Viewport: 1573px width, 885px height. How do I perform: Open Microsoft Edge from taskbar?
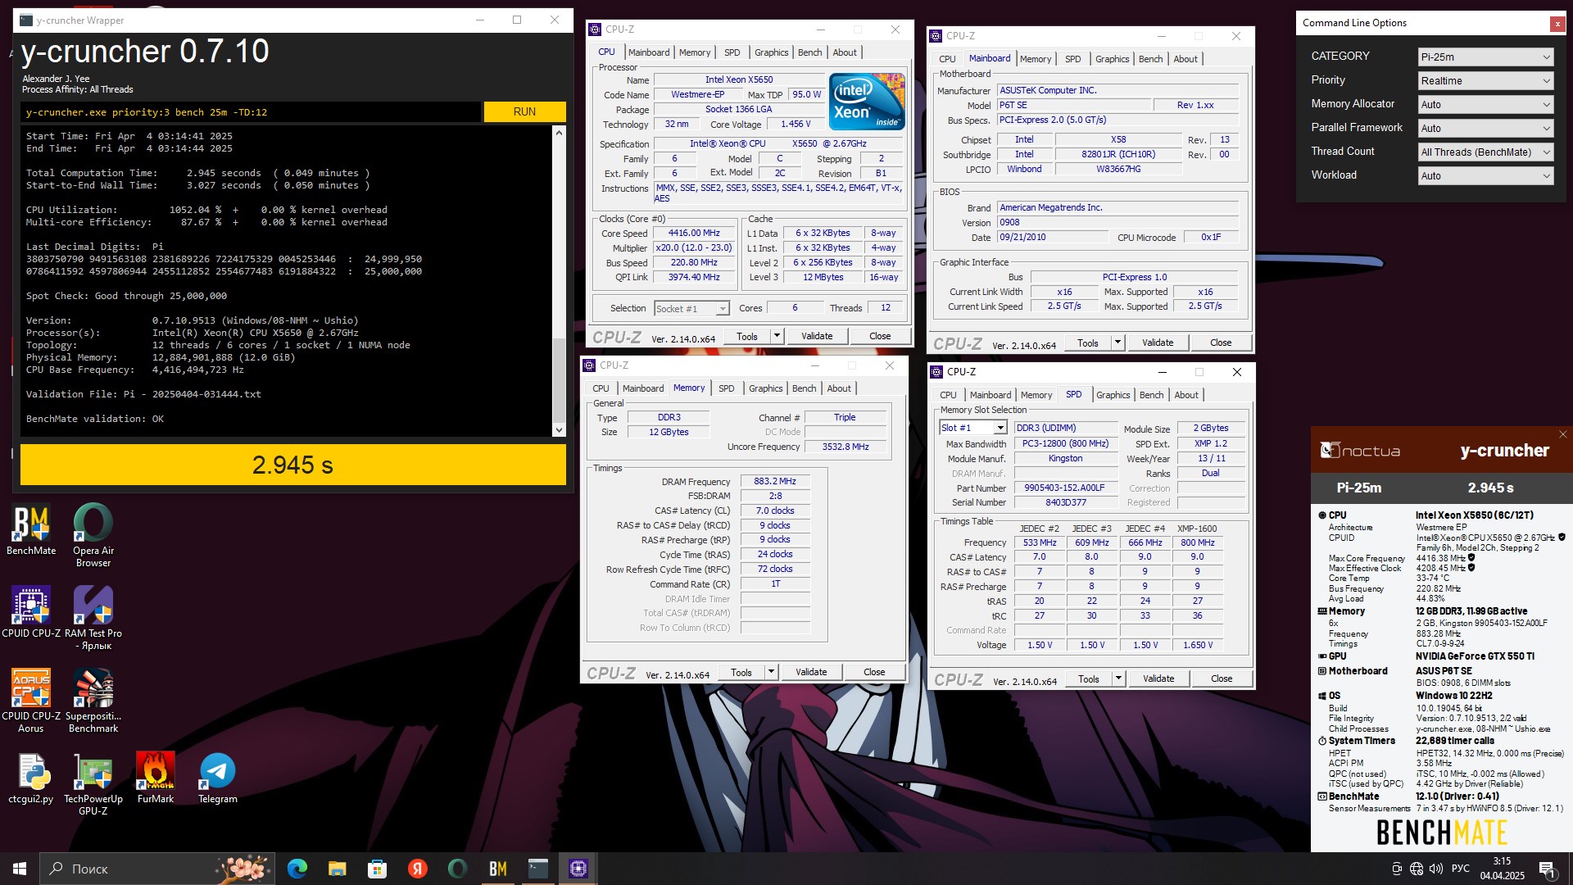pyautogui.click(x=297, y=869)
